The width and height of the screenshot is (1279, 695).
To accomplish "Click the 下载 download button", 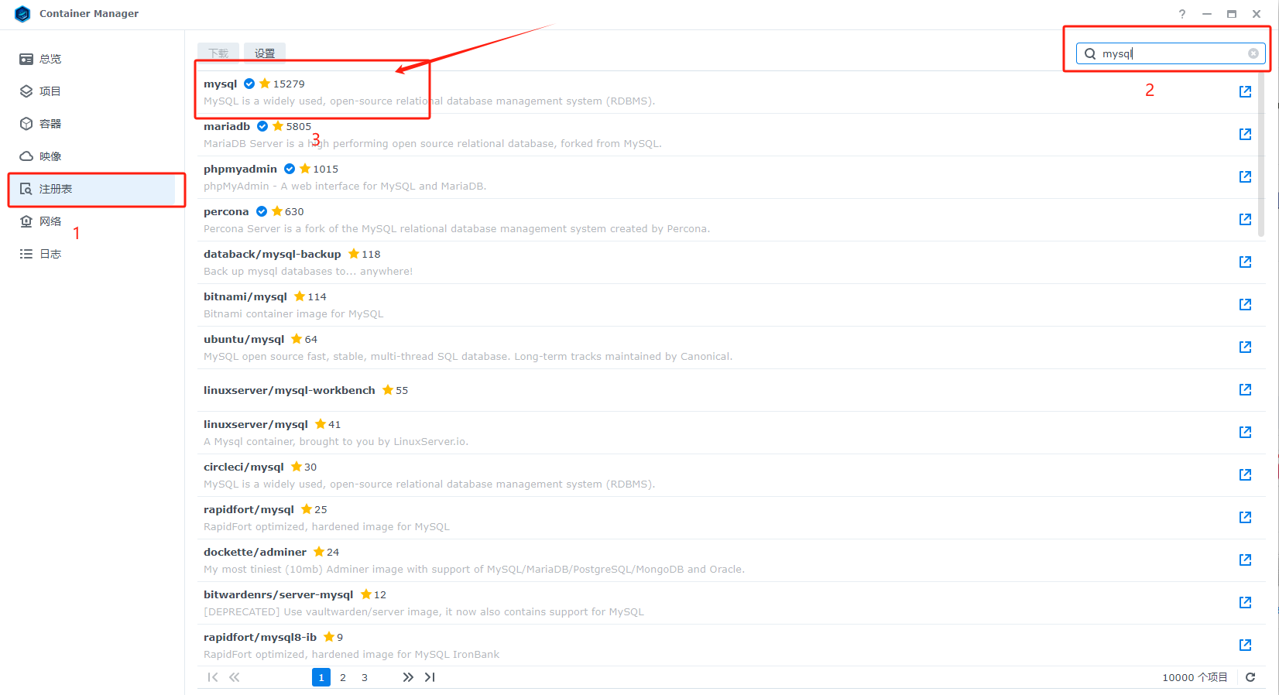I will [218, 53].
